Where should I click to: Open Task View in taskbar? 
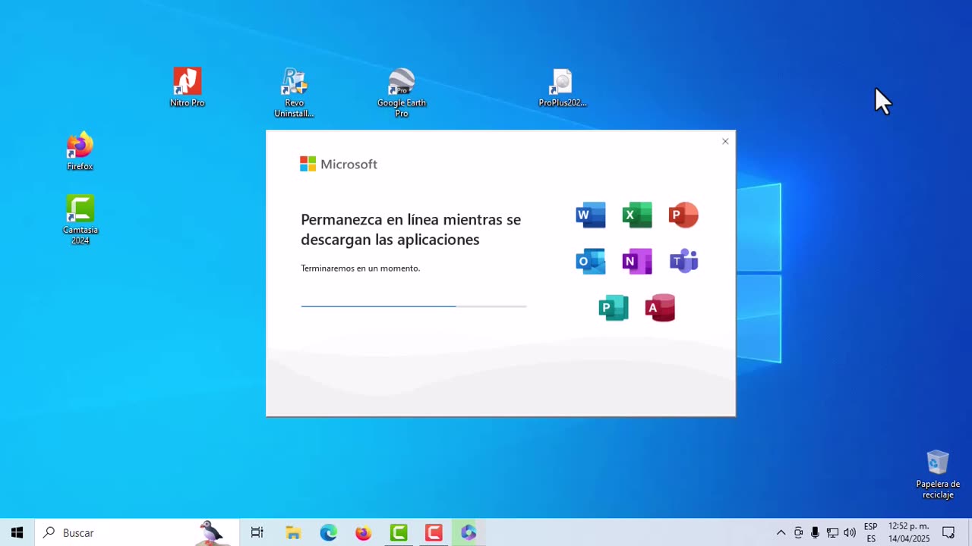(257, 532)
